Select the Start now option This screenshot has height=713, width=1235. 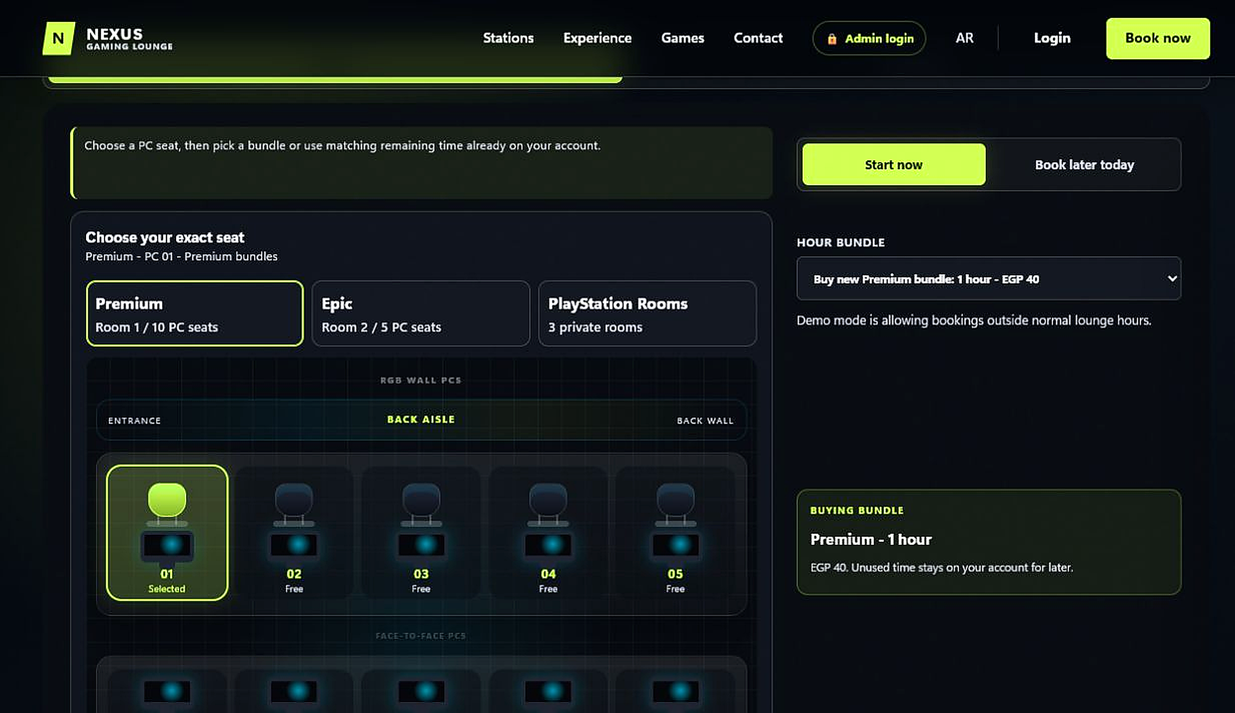pyautogui.click(x=894, y=165)
